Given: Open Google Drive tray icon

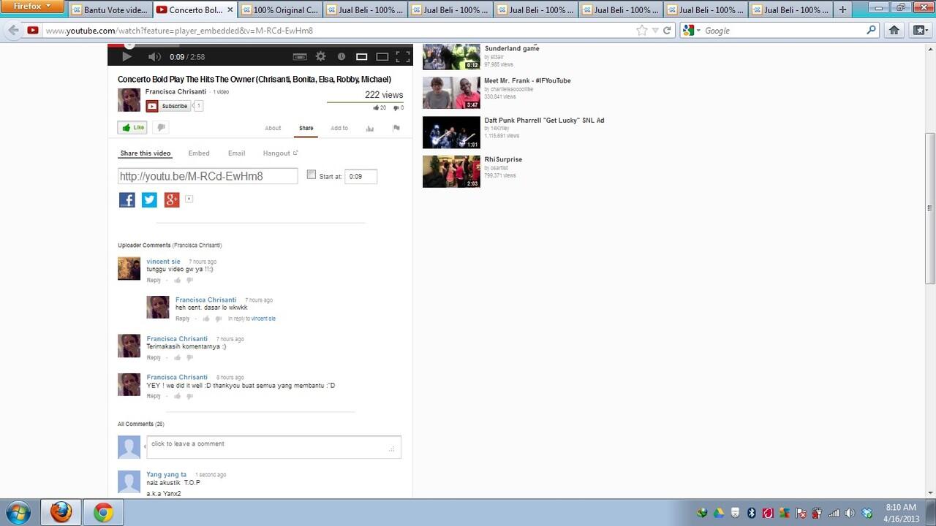Looking at the screenshot, I should [x=719, y=513].
